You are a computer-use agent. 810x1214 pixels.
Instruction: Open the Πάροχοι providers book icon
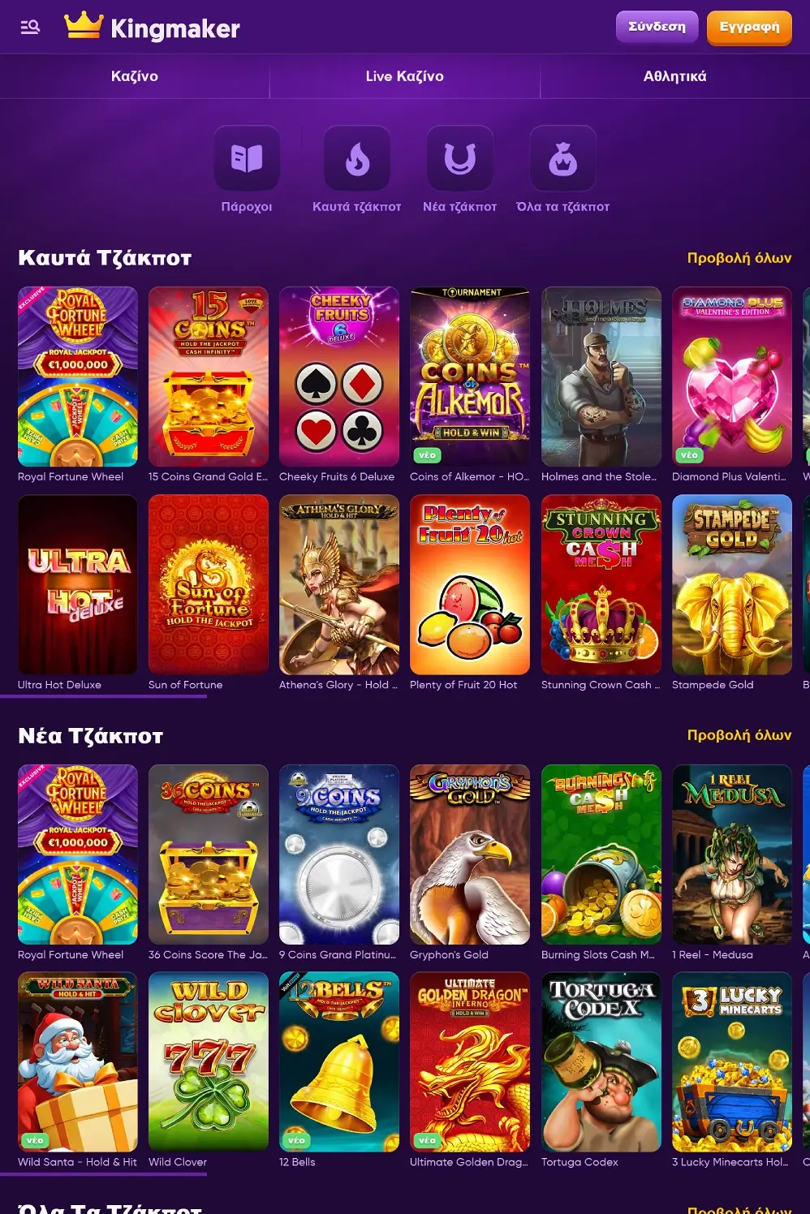[247, 158]
